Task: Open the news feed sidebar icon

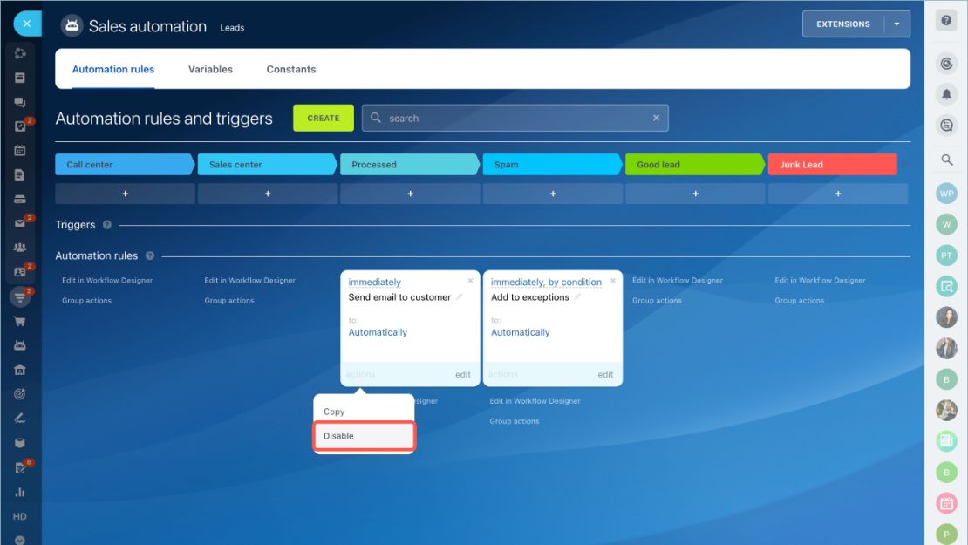Action: click(20, 78)
